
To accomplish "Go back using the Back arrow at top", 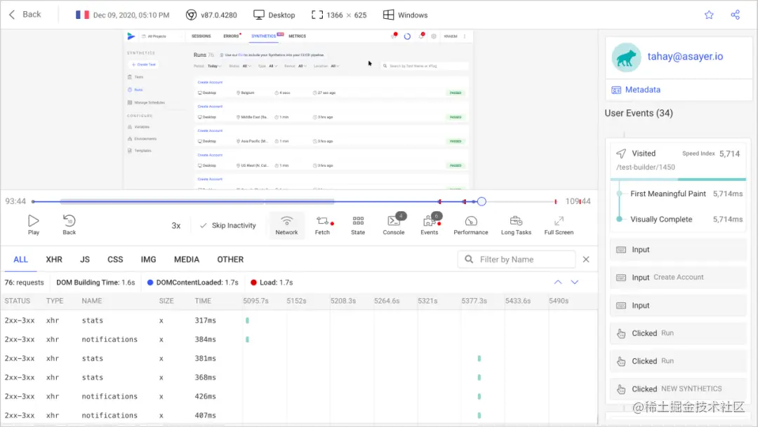I will (x=25, y=15).
